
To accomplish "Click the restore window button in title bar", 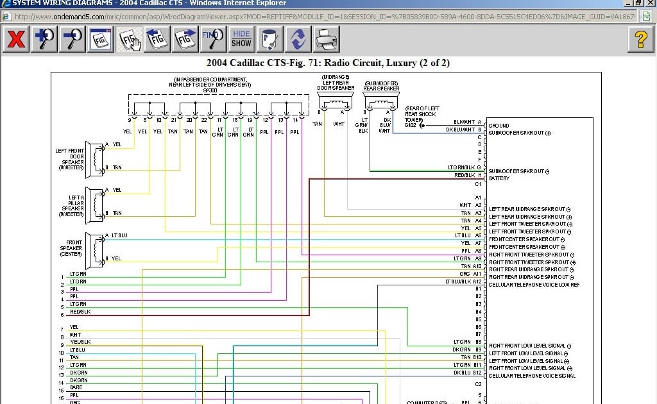I will click(638, 3).
